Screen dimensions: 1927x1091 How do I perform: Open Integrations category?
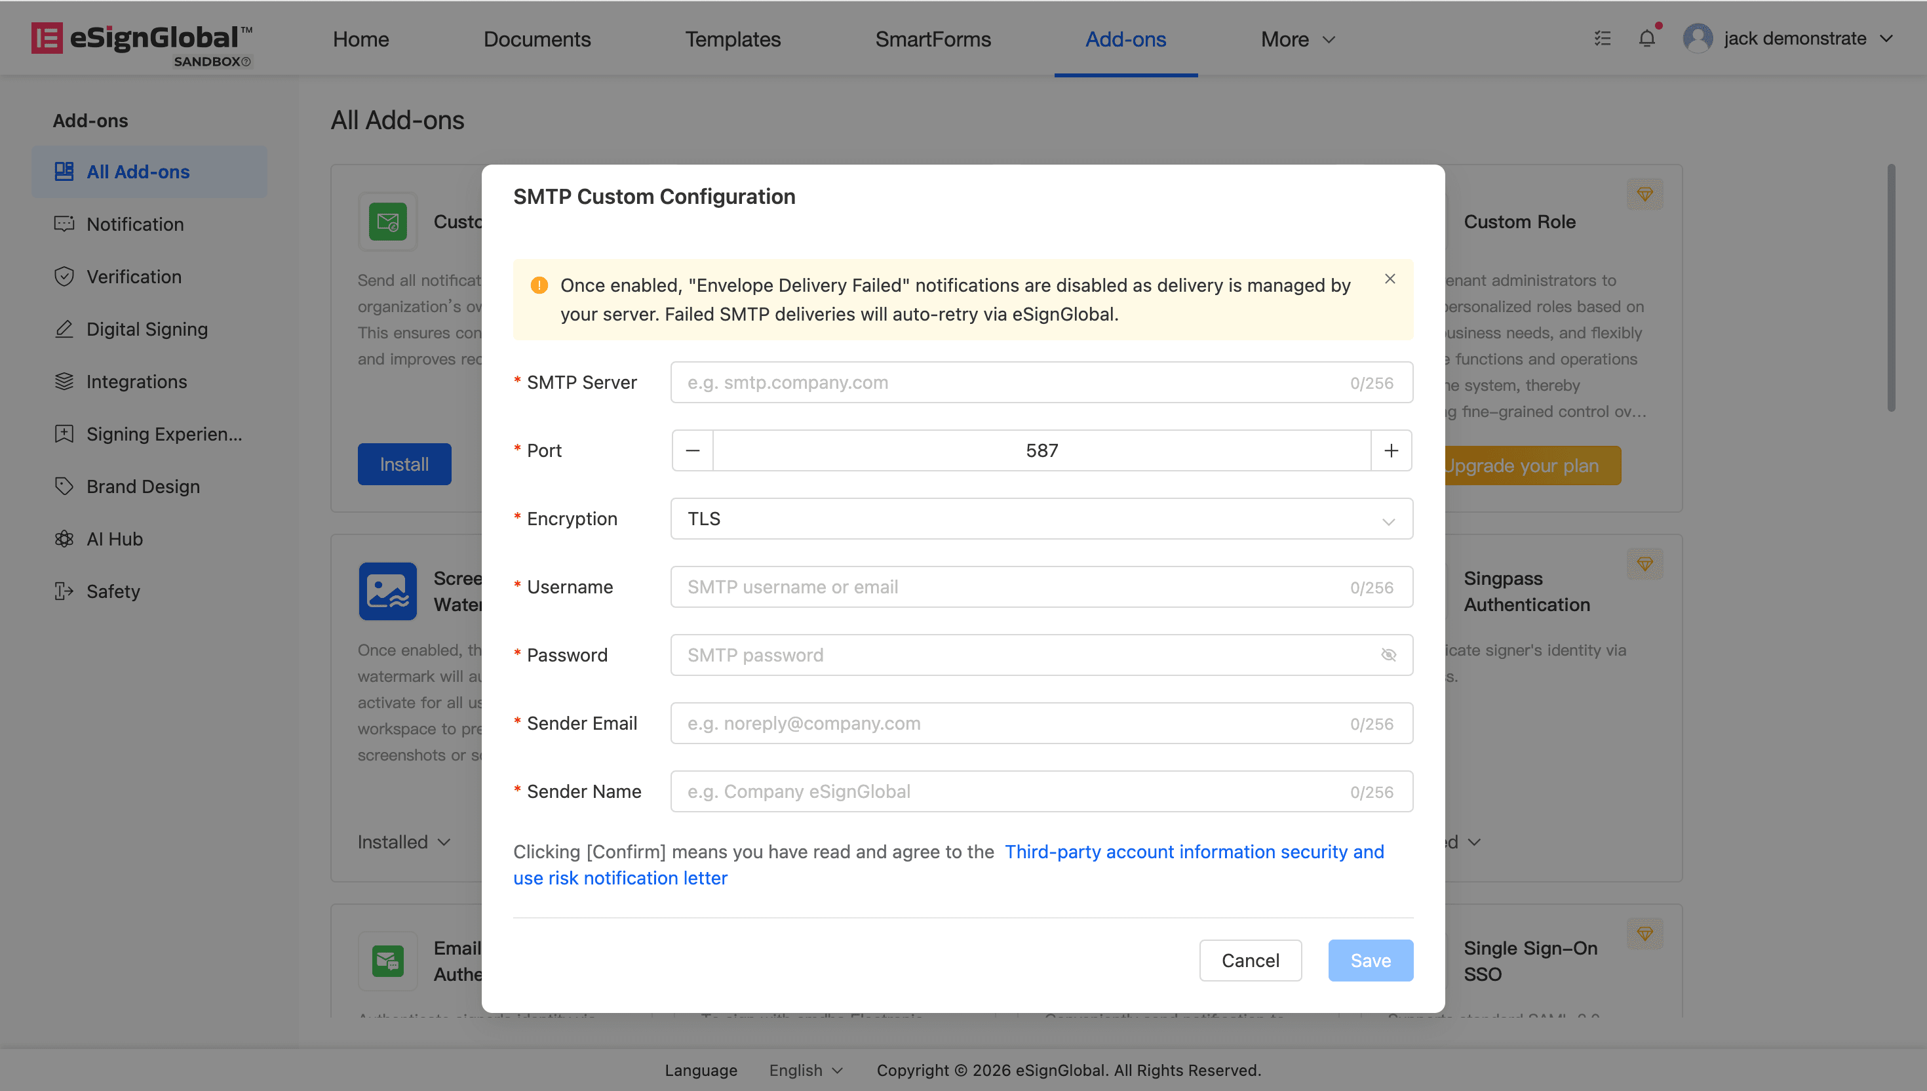pyautogui.click(x=149, y=382)
